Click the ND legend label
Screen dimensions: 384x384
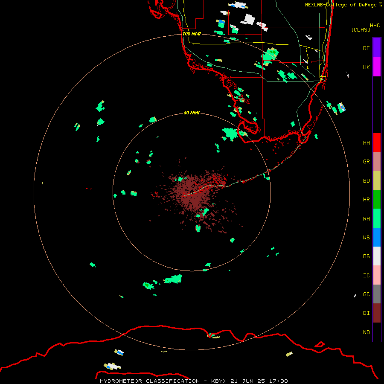(366, 332)
